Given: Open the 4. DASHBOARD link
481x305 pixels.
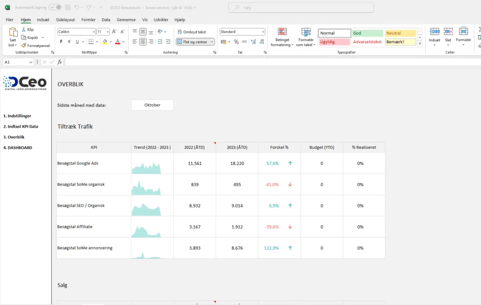Looking at the screenshot, I should (x=18, y=148).
